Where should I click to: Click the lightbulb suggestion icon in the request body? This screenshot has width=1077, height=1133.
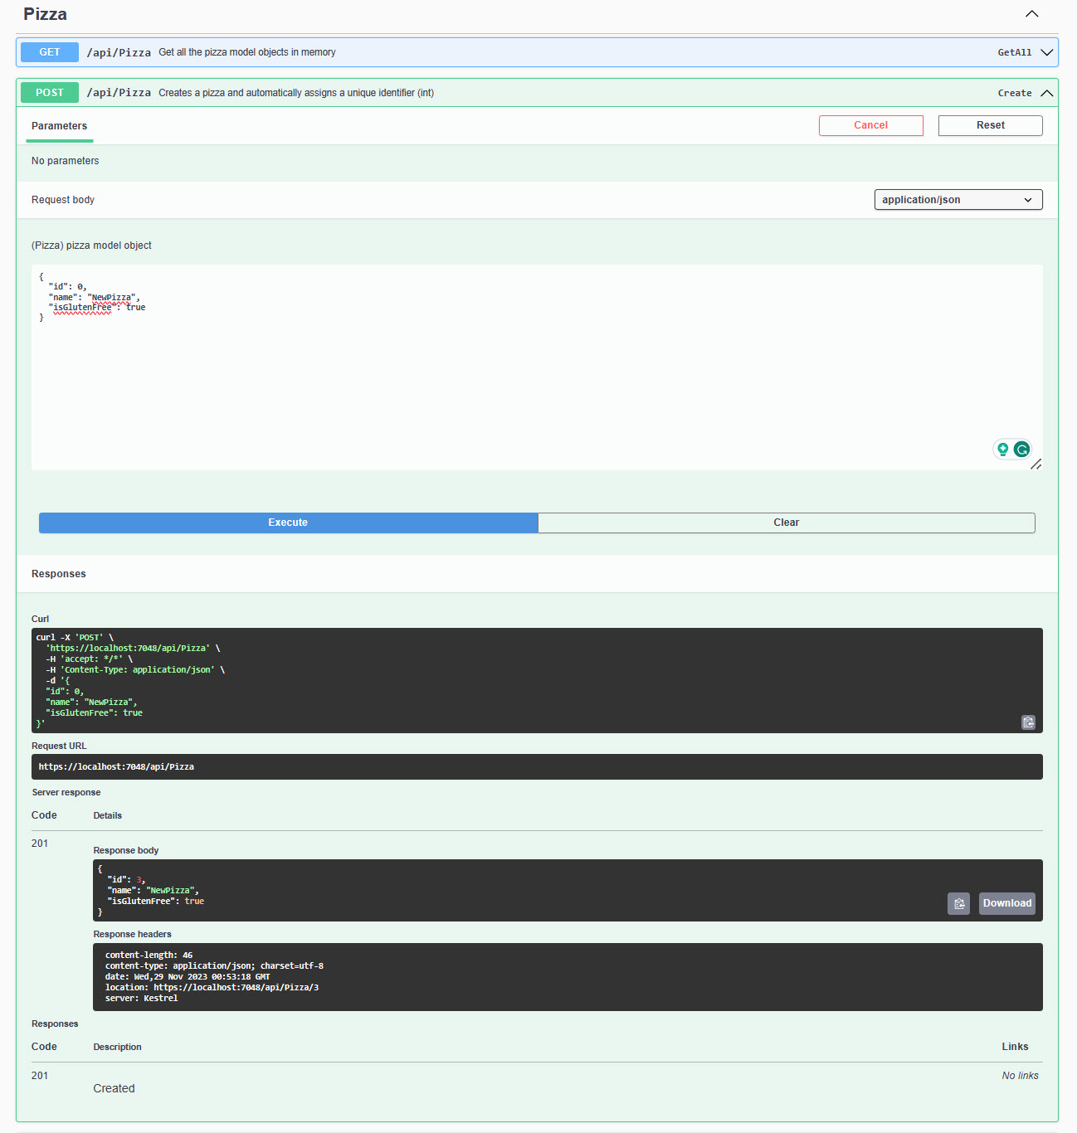click(x=1002, y=449)
